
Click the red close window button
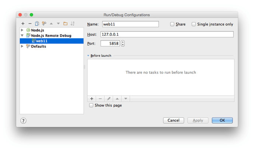[20, 15]
